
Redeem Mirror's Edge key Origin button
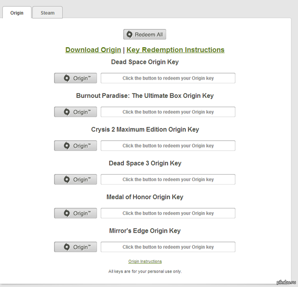[x=75, y=247]
